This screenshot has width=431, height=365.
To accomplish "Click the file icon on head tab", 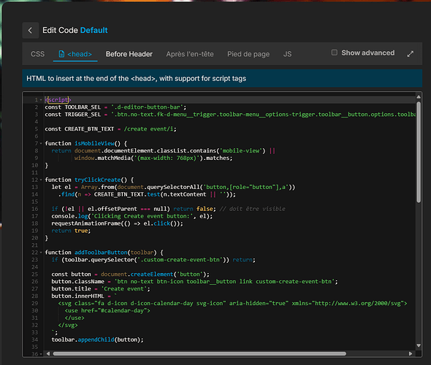I will pos(61,54).
